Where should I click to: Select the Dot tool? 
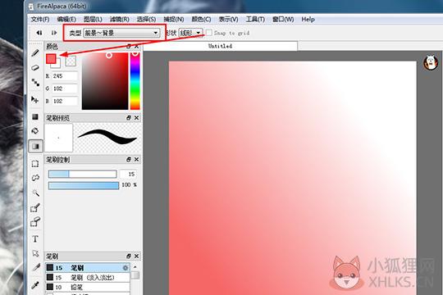(35, 83)
